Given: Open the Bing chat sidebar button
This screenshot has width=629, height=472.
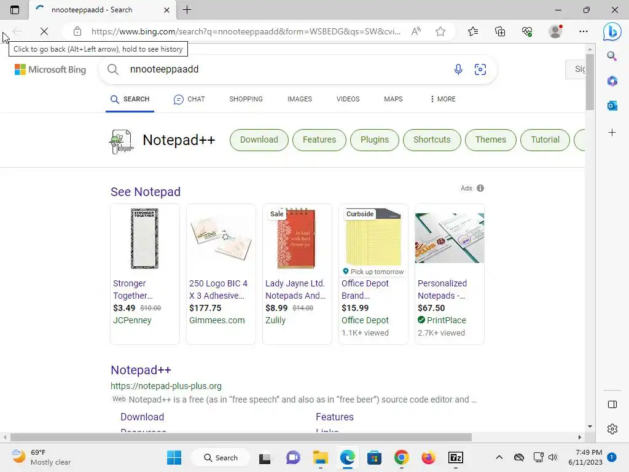Looking at the screenshot, I should 612,31.
